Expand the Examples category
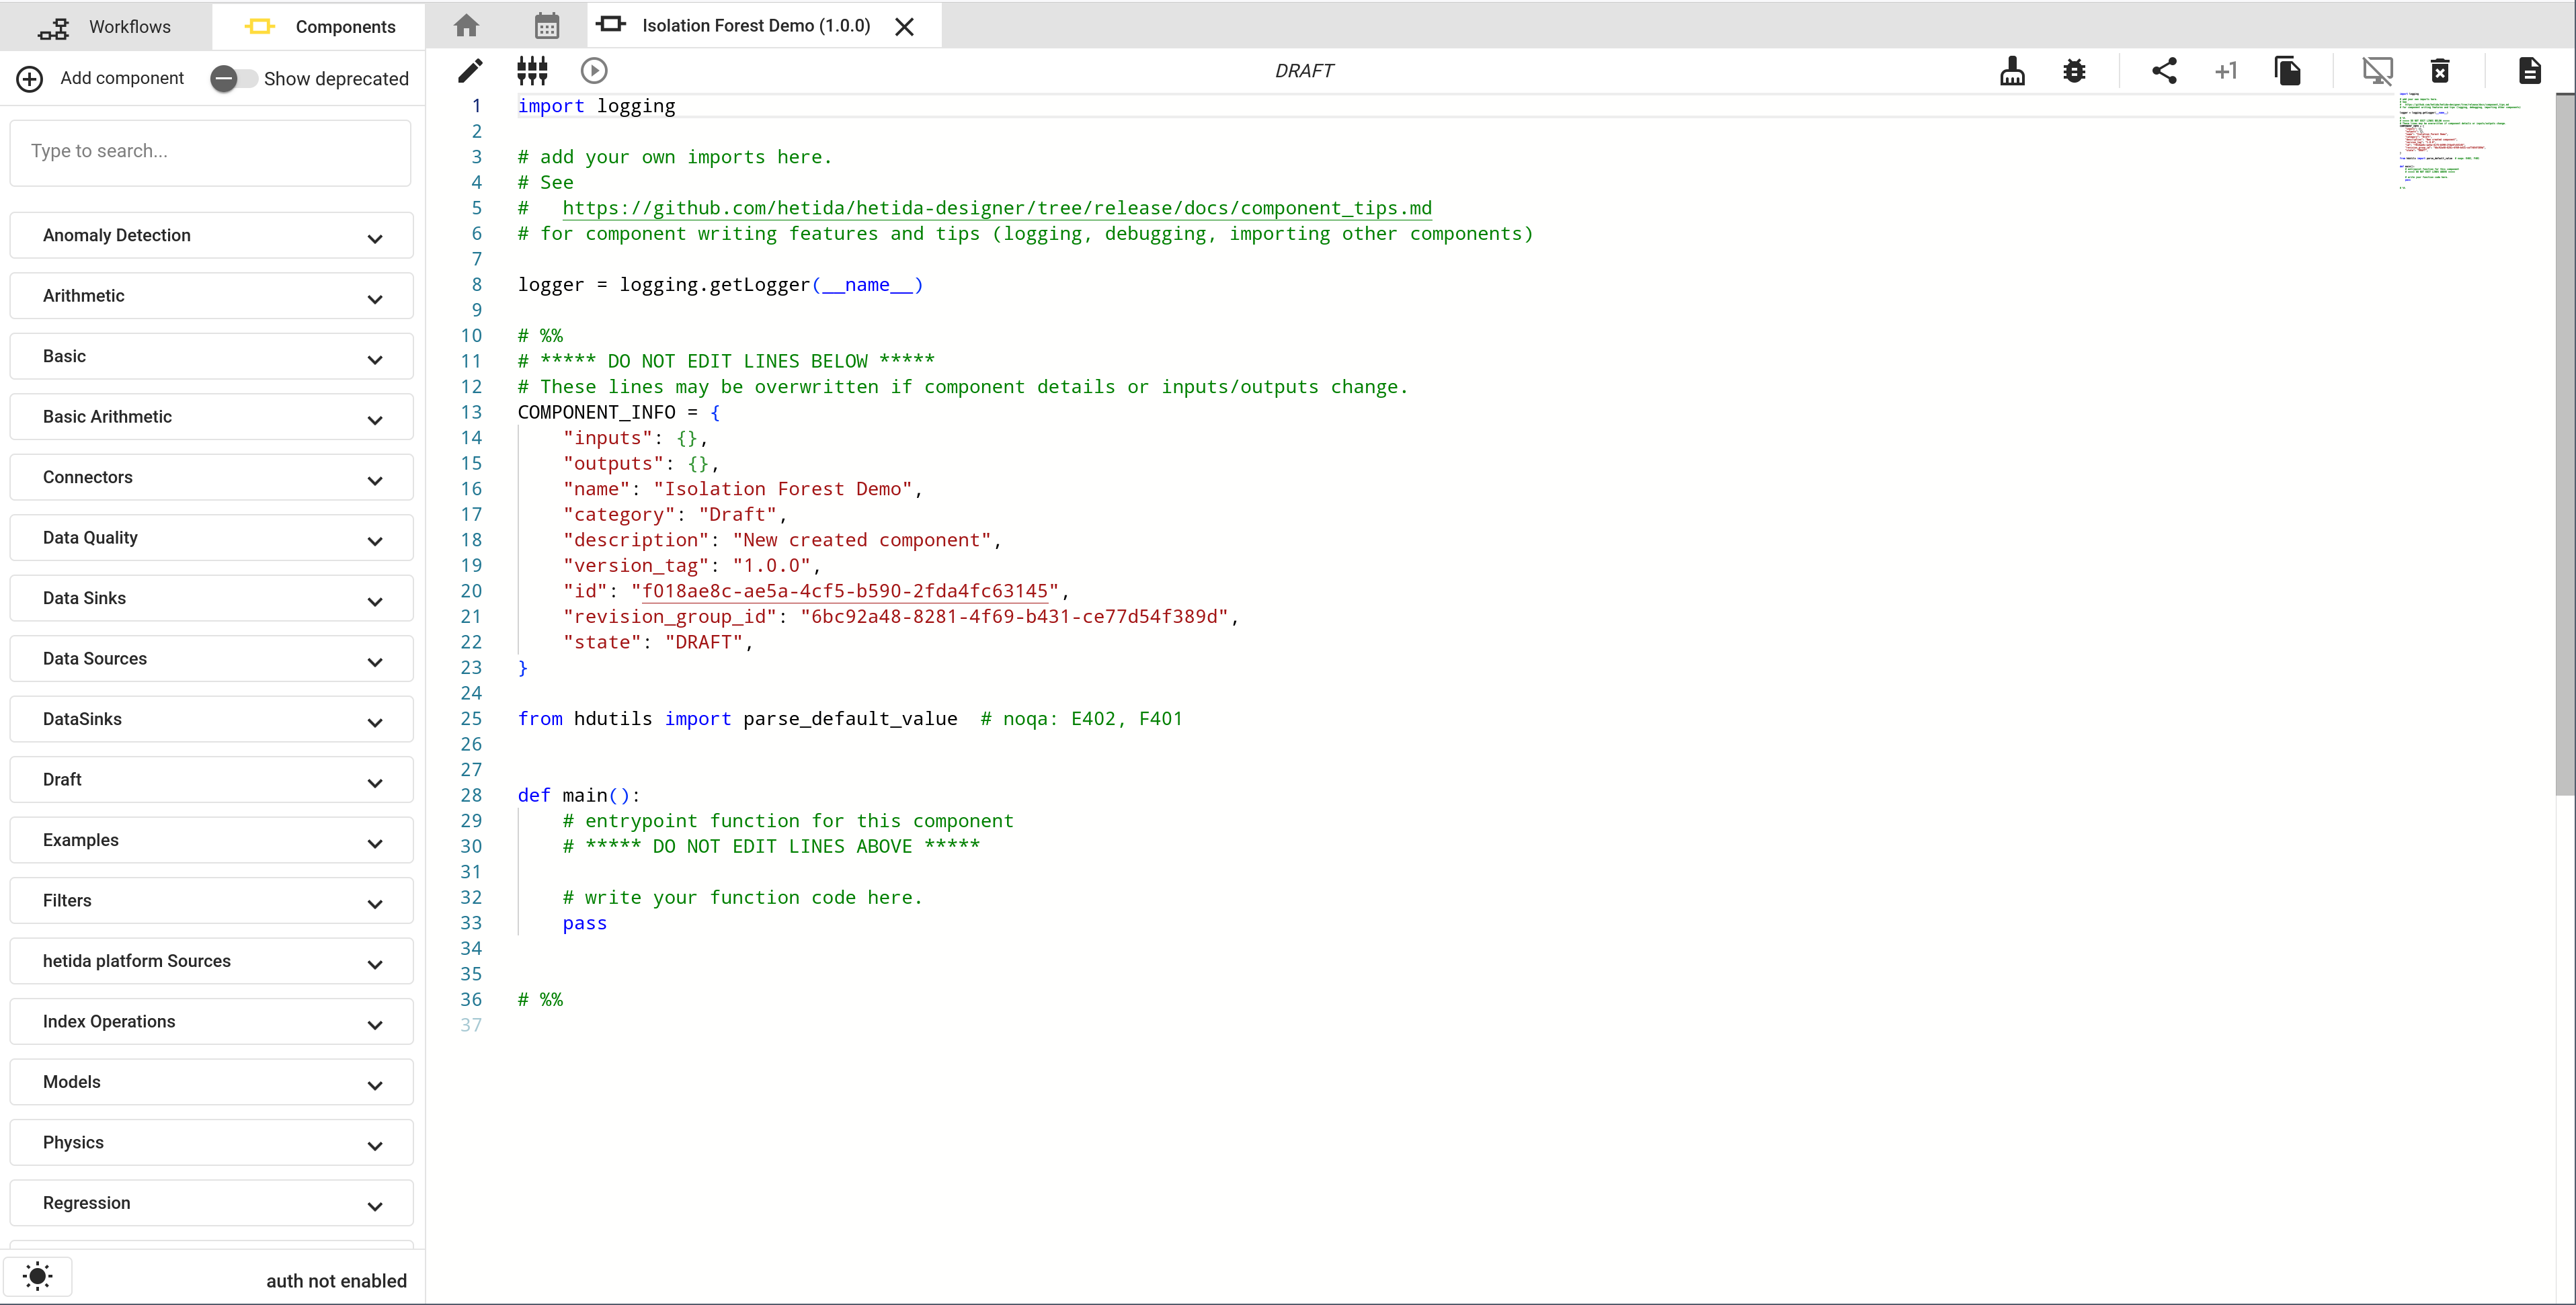The width and height of the screenshot is (2576, 1305). 211,840
